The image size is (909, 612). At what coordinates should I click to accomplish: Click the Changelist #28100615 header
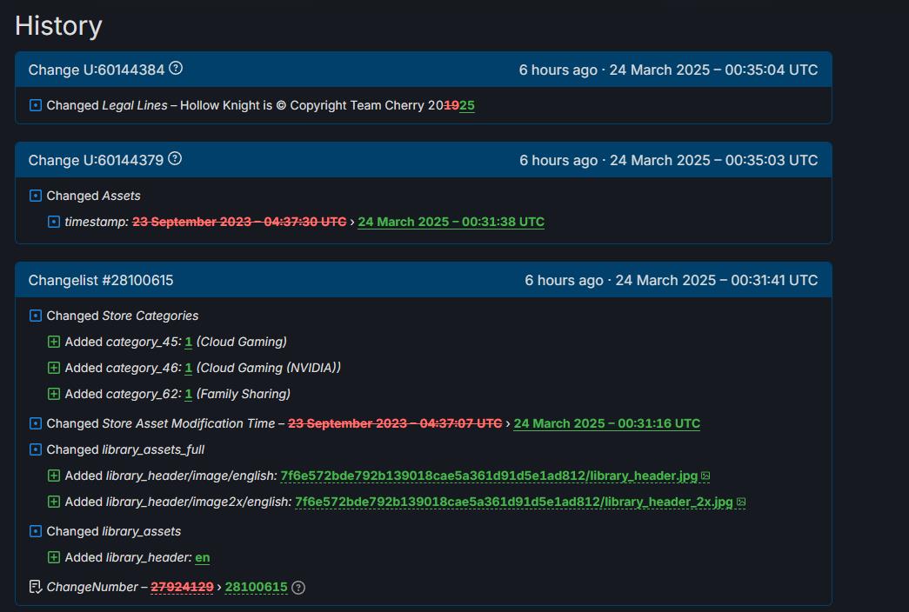101,280
